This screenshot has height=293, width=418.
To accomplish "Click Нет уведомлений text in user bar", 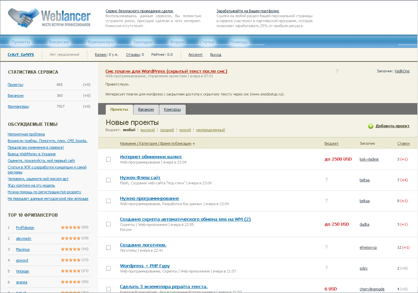I will pos(64,55).
